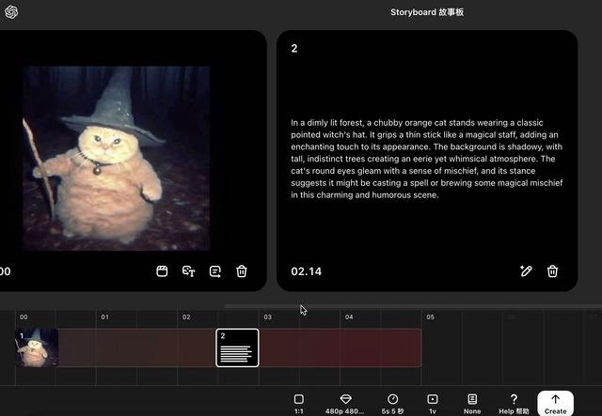Viewport: 602px width, 416px height.
Task: Open the 1:1 aspect ratio selector
Action: (298, 403)
